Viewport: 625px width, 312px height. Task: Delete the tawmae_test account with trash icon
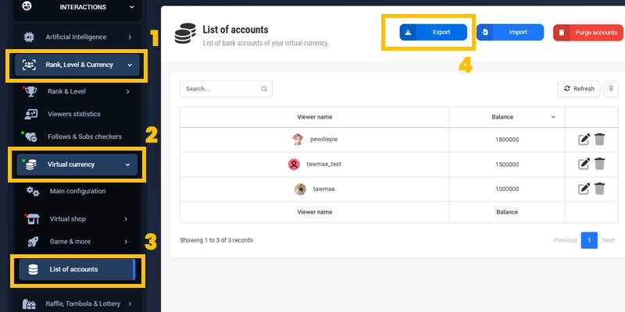[599, 164]
